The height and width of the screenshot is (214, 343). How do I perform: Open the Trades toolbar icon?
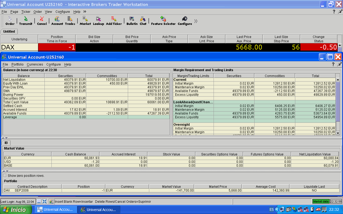70,21
